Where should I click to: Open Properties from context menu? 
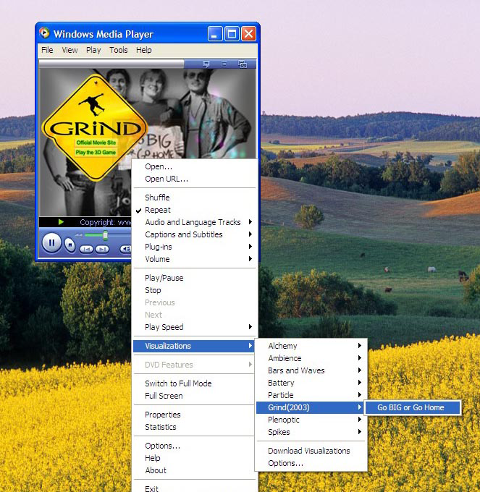194,415
